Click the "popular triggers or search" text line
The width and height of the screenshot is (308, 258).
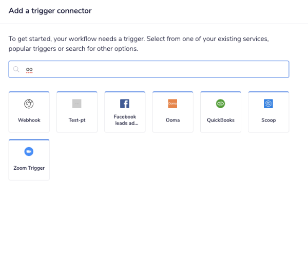73,49
